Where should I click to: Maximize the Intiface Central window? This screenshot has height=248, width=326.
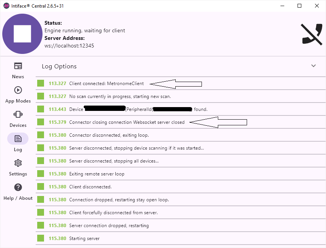tap(299, 6)
